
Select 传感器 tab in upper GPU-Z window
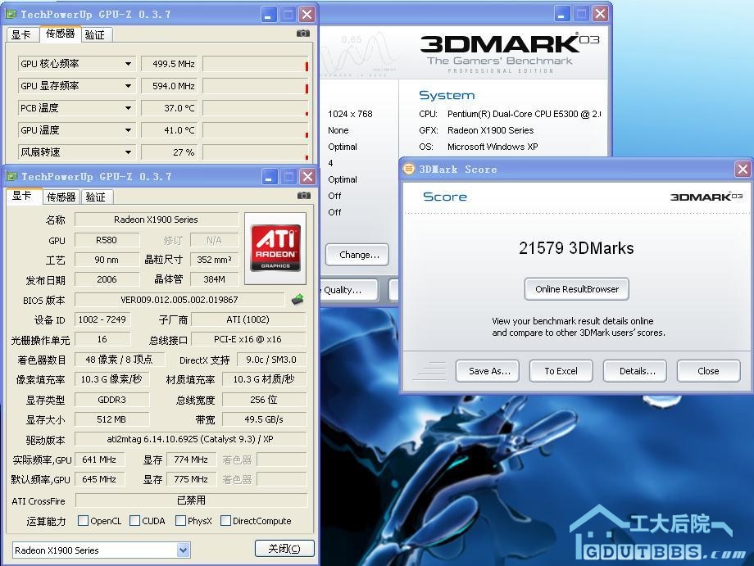pos(61,34)
